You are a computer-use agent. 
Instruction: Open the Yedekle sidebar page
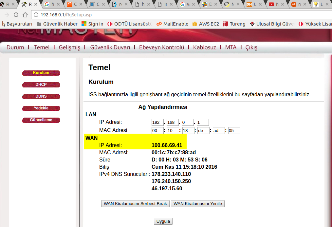point(41,108)
